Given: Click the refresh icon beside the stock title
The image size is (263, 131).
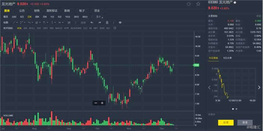Looking at the screenshot, I should (189, 4).
